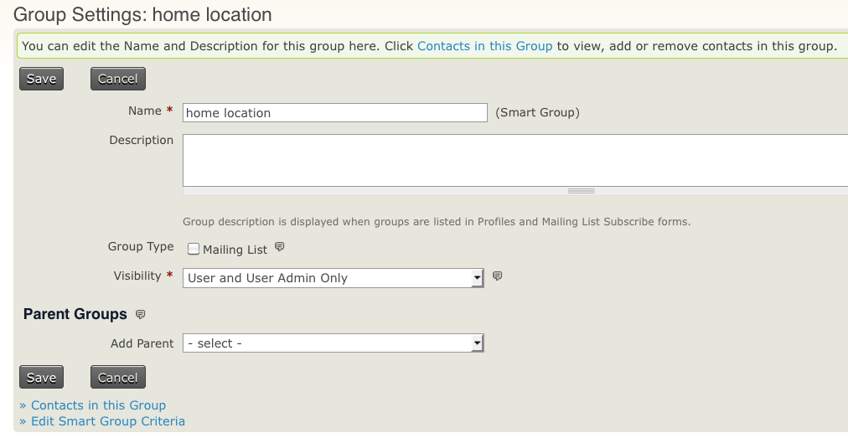Click the top Save button

41,79
